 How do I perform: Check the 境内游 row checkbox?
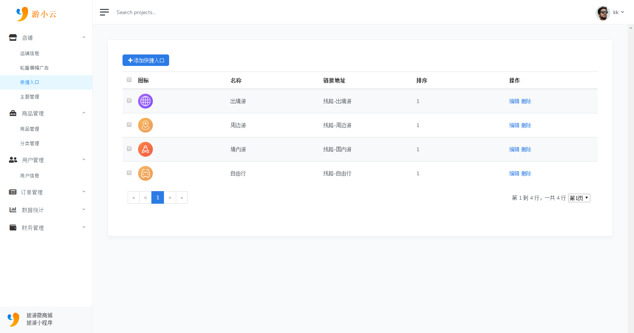(x=129, y=149)
